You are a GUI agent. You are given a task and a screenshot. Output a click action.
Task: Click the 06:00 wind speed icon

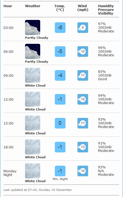pos(83,52)
